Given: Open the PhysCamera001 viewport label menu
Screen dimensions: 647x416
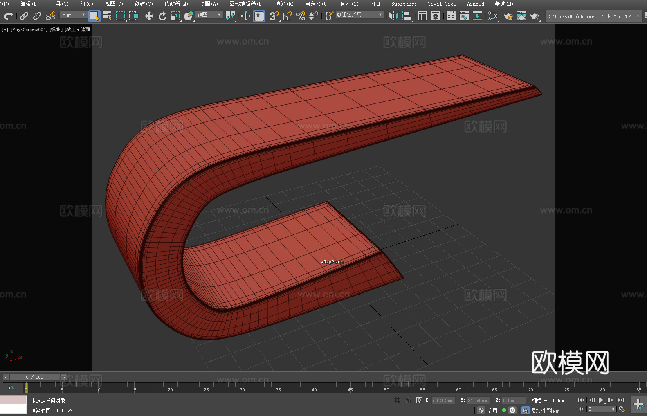Looking at the screenshot, I should pyautogui.click(x=29, y=29).
